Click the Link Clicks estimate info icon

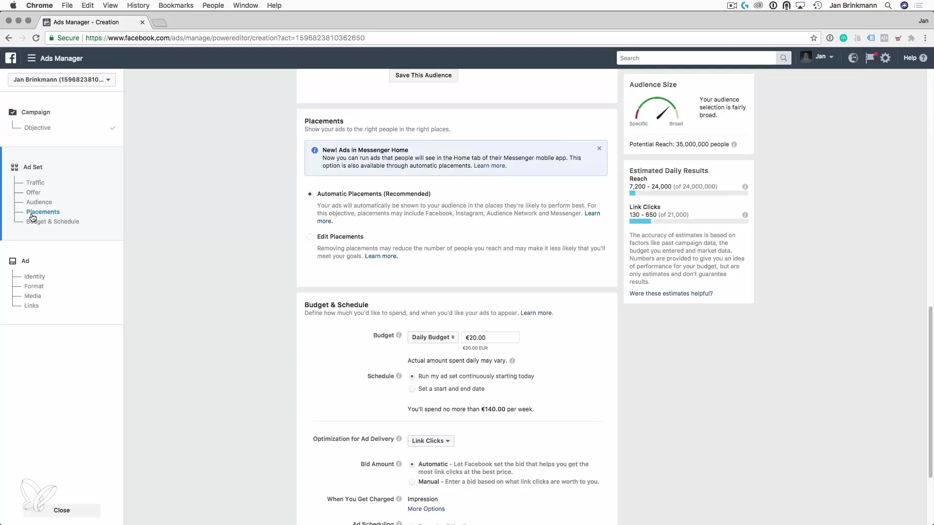745,215
